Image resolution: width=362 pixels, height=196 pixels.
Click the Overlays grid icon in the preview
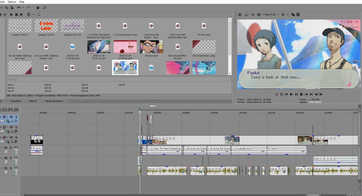click(283, 14)
